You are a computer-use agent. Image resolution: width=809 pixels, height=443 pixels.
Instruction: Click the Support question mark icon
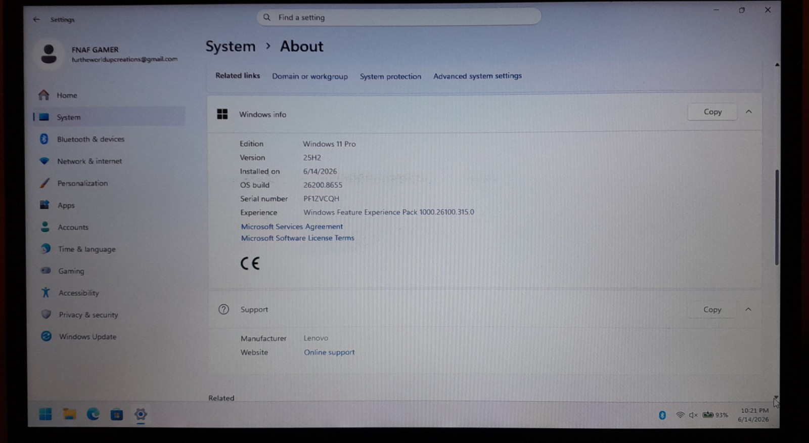pyautogui.click(x=223, y=309)
